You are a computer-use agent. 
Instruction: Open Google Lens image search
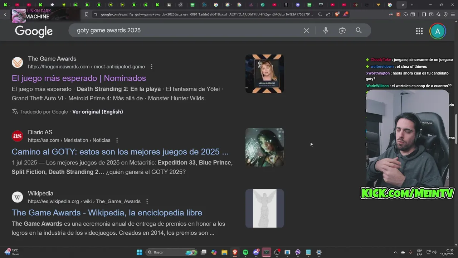[342, 30]
